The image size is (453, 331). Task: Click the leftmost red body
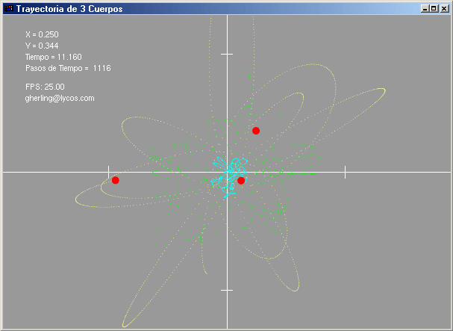[x=116, y=180]
